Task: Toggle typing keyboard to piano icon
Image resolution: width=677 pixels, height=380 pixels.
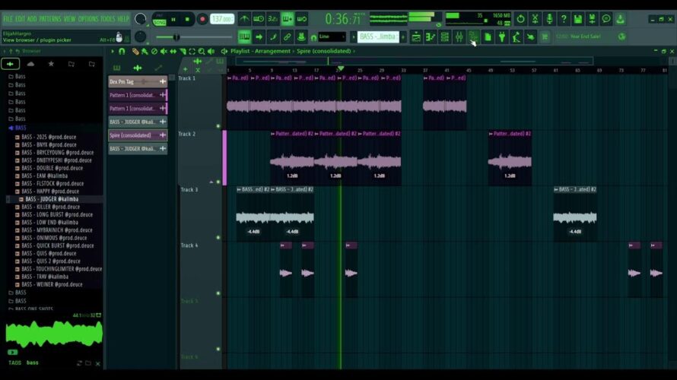Action: [244, 37]
